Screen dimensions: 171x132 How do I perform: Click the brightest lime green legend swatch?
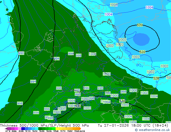coord(54,128)
